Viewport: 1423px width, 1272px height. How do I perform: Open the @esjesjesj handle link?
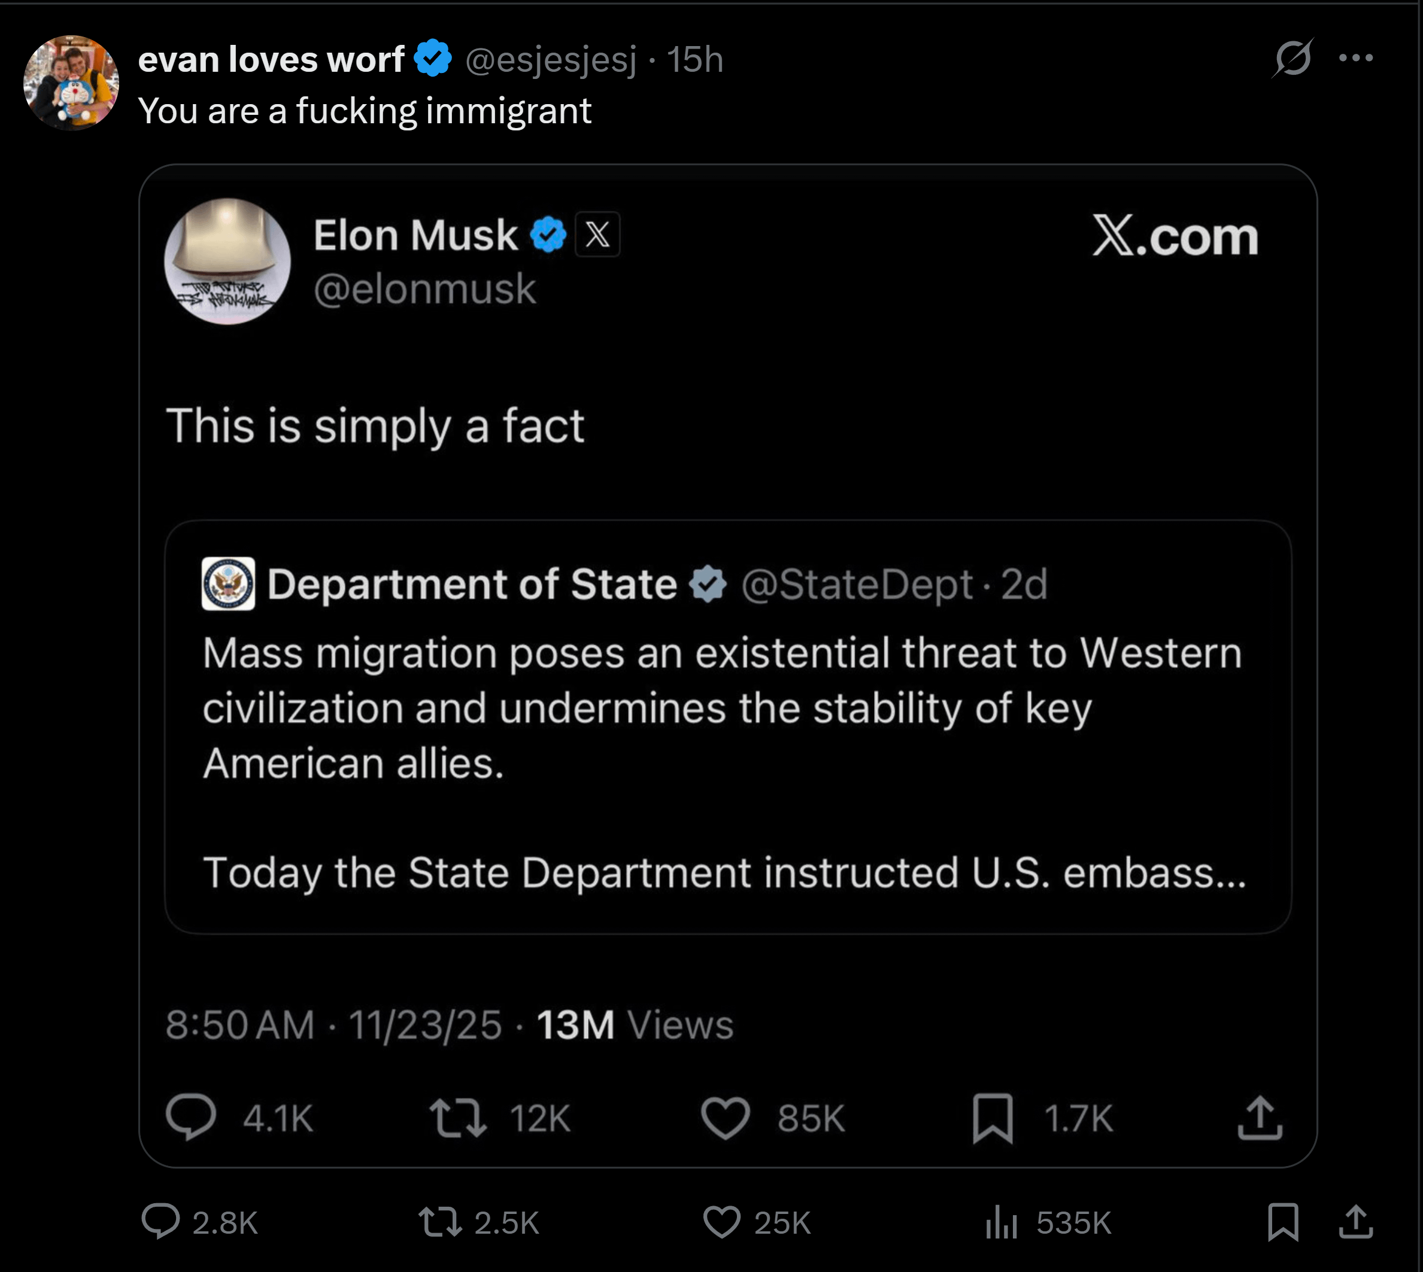pos(551,59)
